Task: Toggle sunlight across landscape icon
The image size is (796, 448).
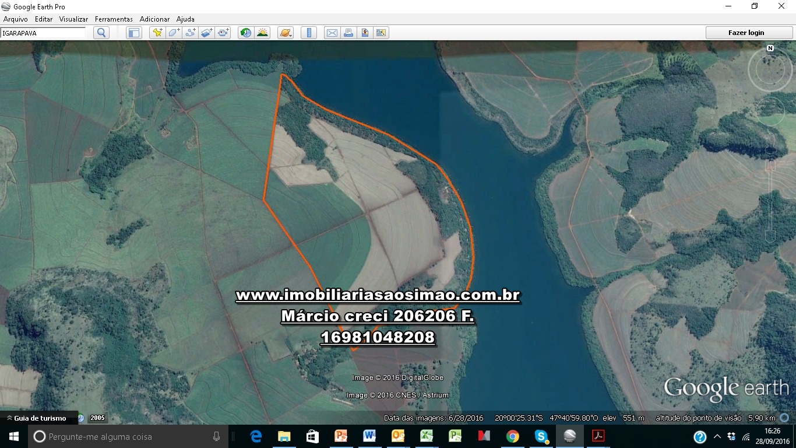Action: tap(263, 33)
